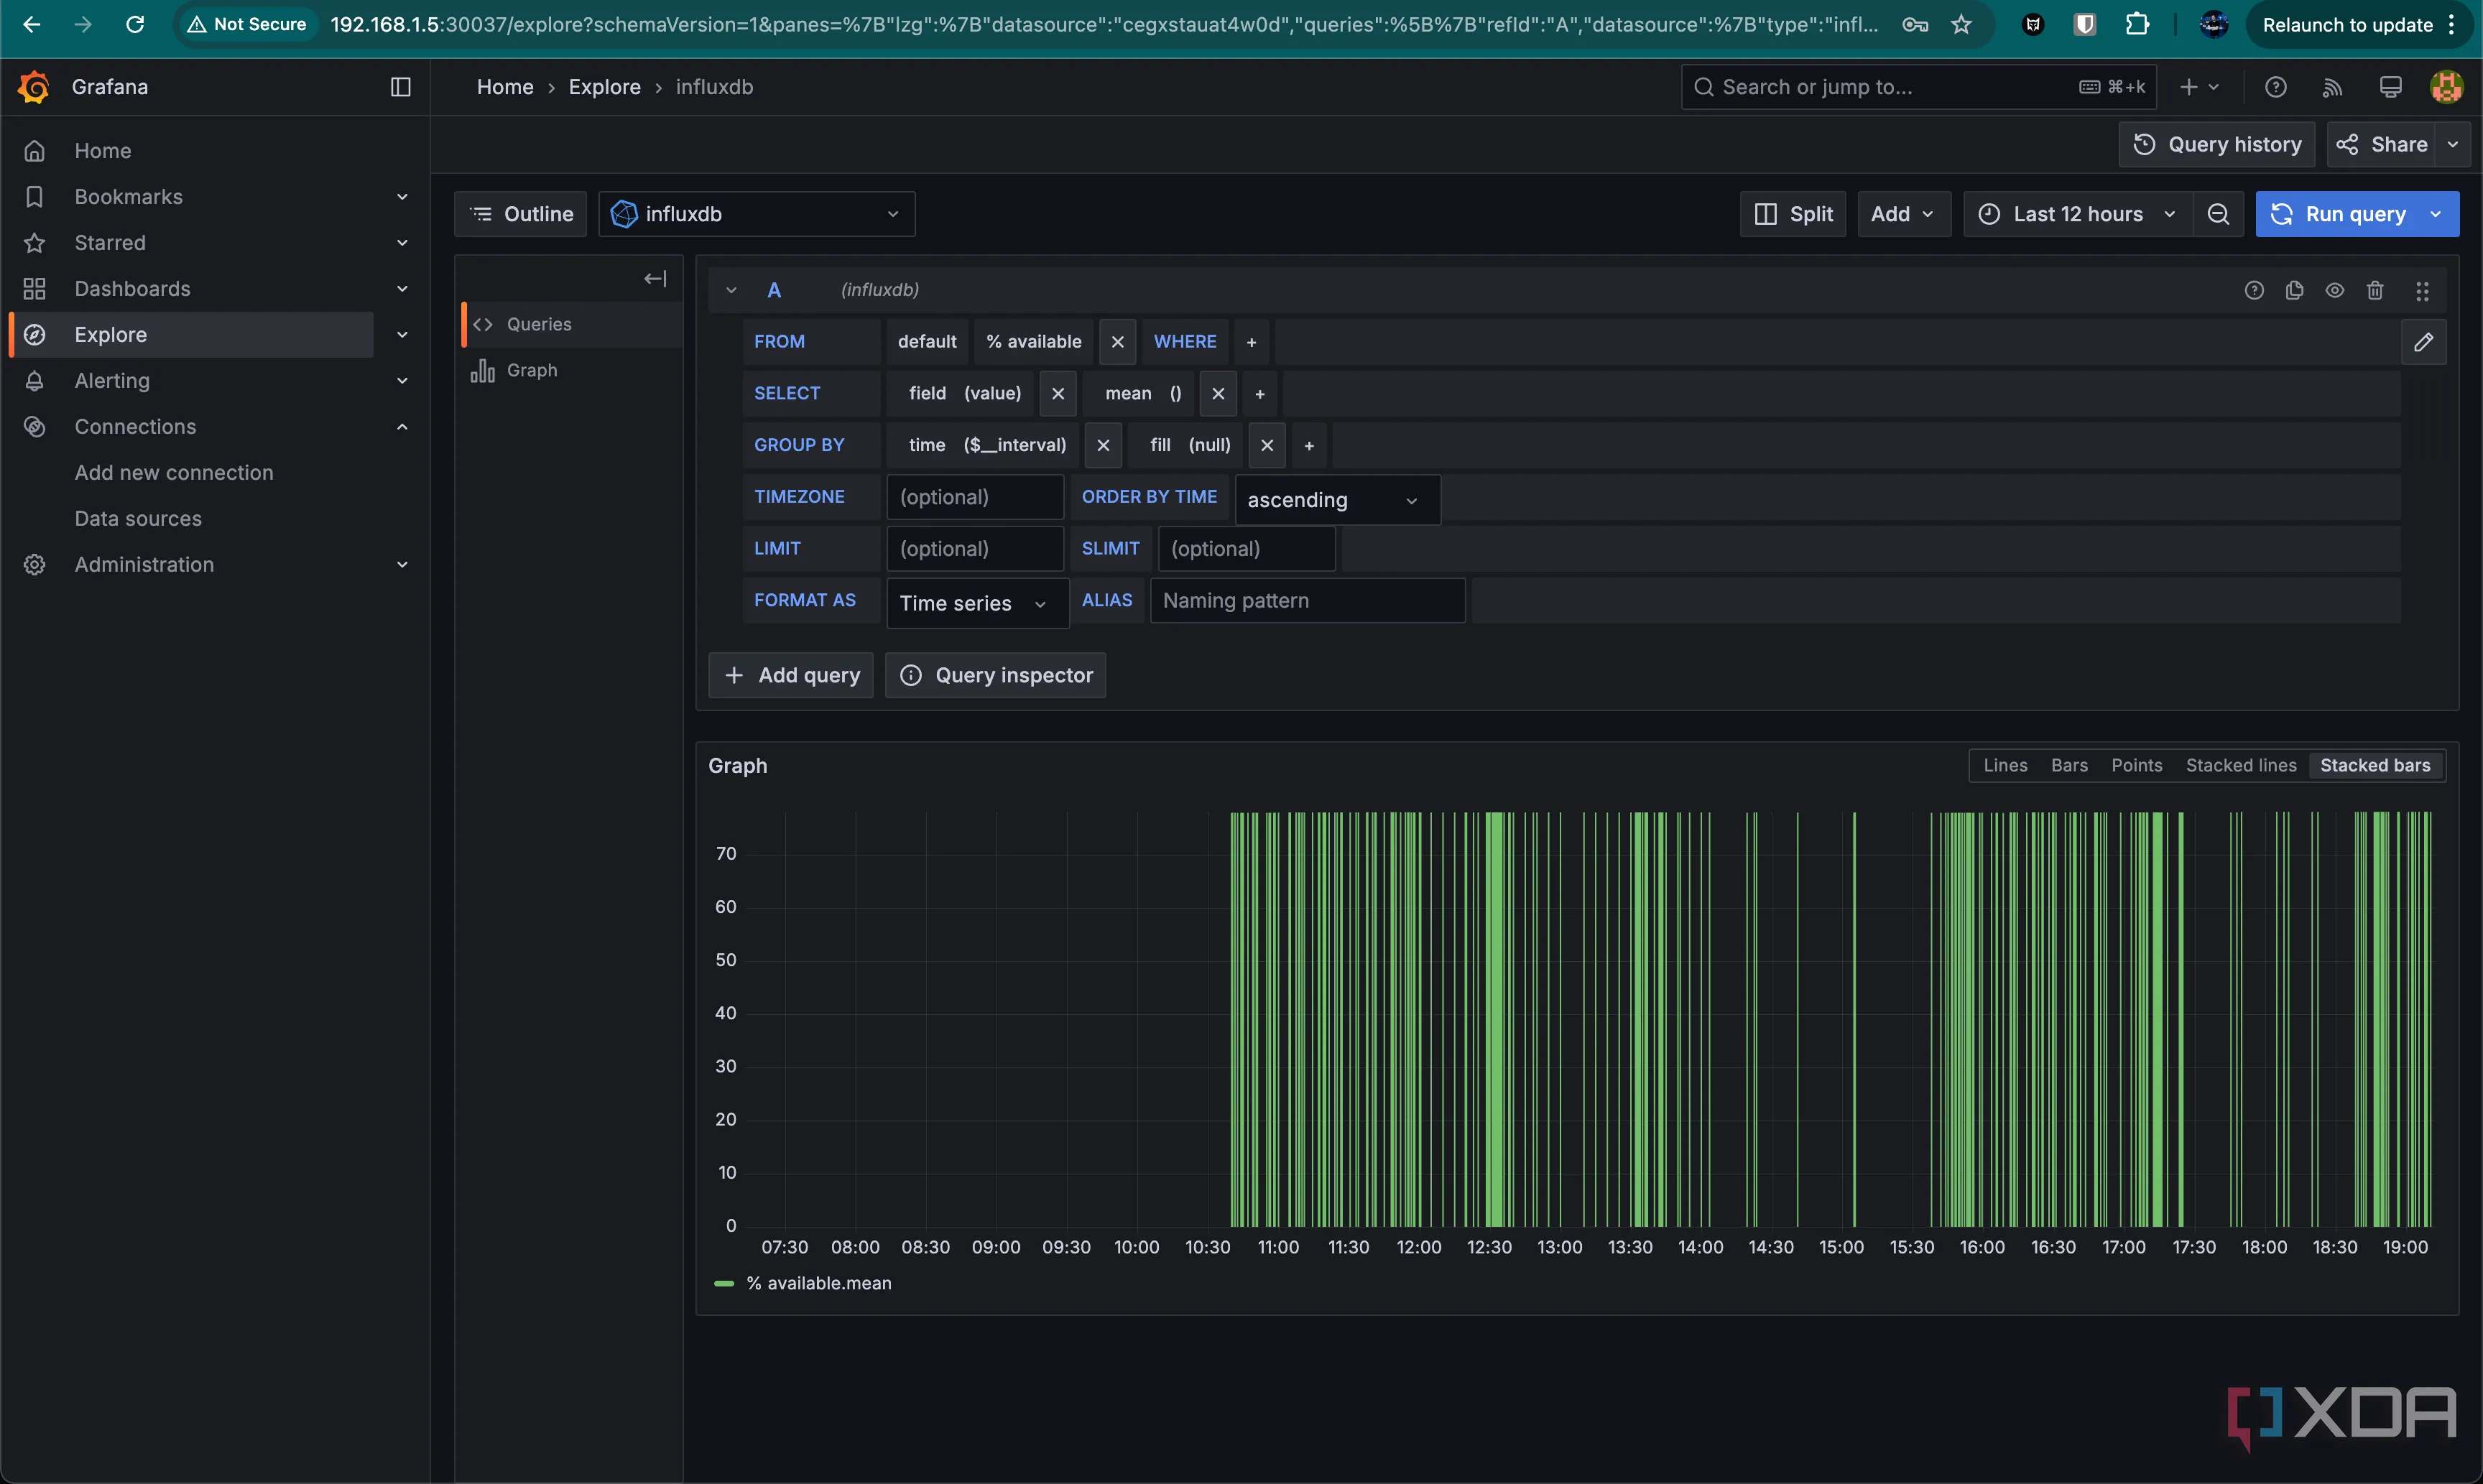Click the duplicate query icon
Image resolution: width=2483 pixels, height=1484 pixels.
click(x=2294, y=290)
